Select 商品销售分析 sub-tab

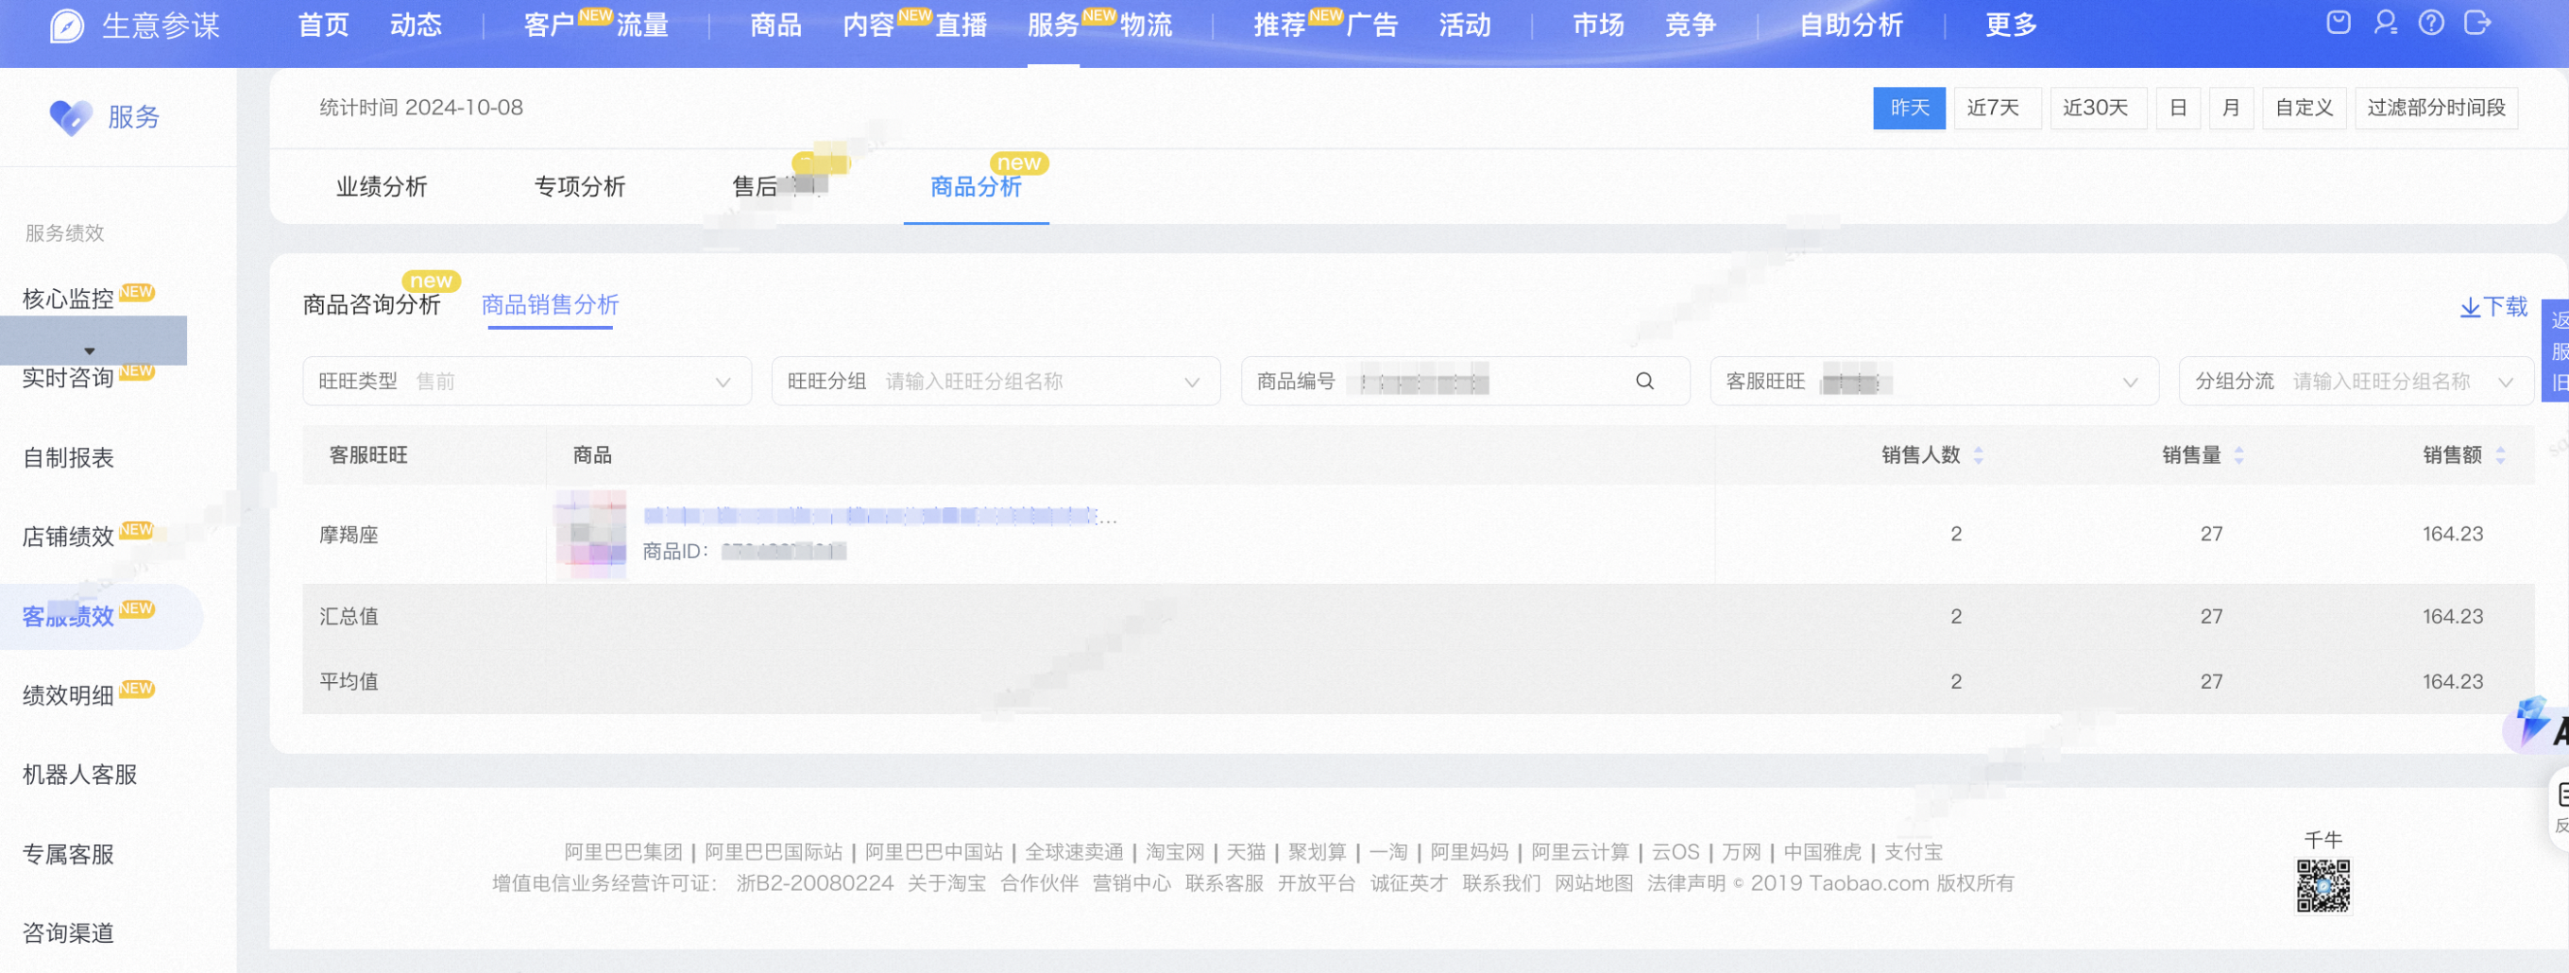551,304
